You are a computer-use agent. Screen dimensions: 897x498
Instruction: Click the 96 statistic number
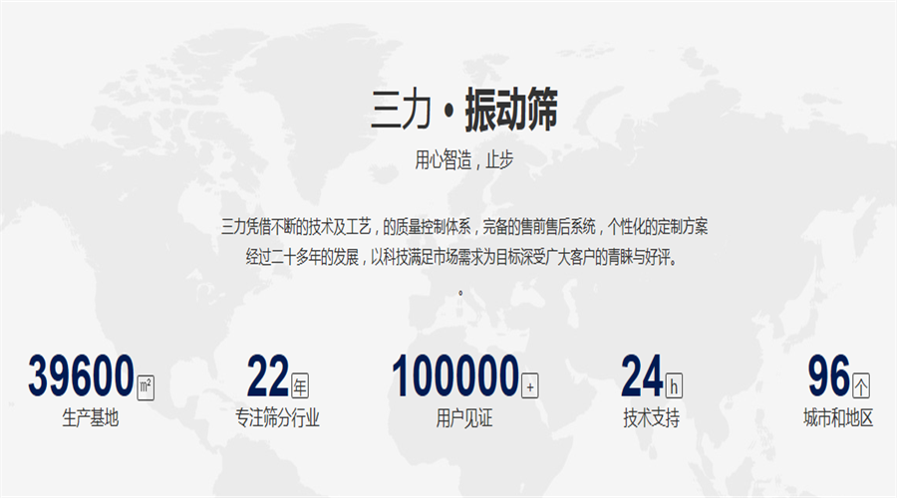(828, 376)
